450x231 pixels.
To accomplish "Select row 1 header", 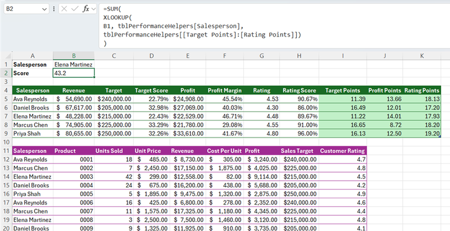I will pyautogui.click(x=6, y=64).
